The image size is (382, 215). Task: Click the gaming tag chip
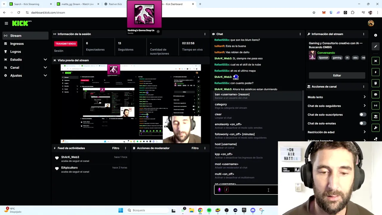pyautogui.click(x=337, y=58)
